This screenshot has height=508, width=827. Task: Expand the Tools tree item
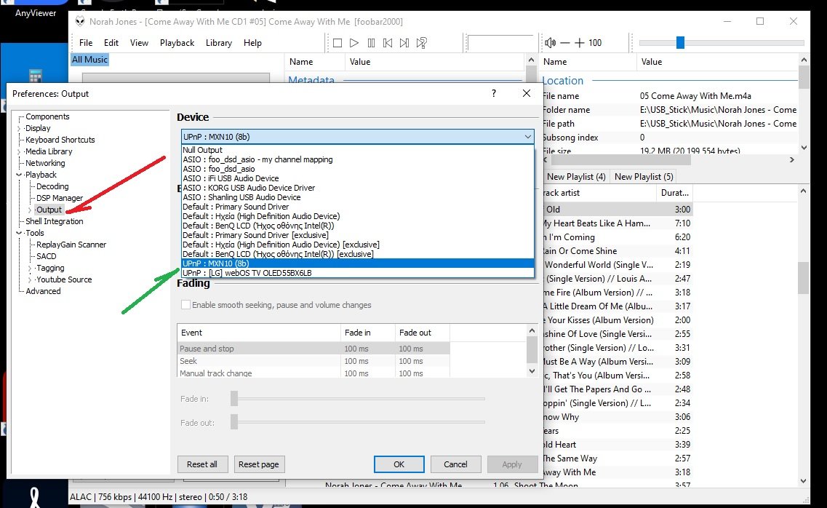17,232
